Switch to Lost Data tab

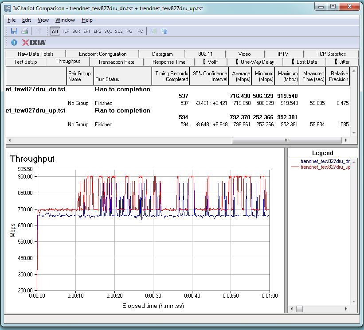tap(305, 62)
